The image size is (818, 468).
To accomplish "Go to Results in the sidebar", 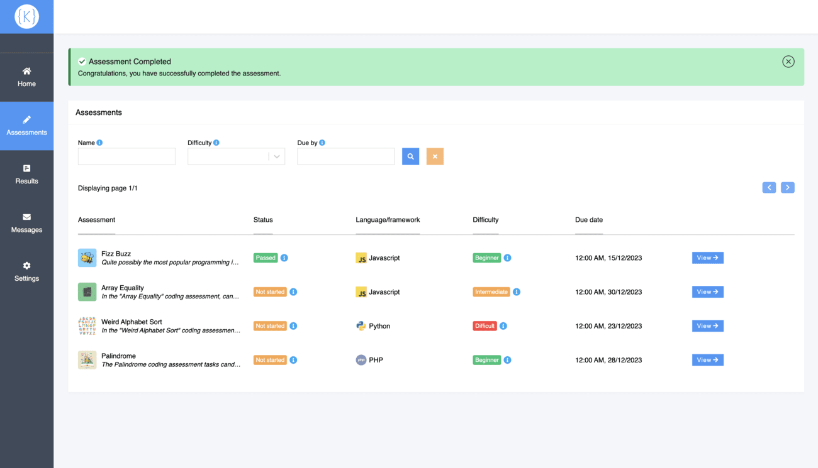I will pos(26,175).
